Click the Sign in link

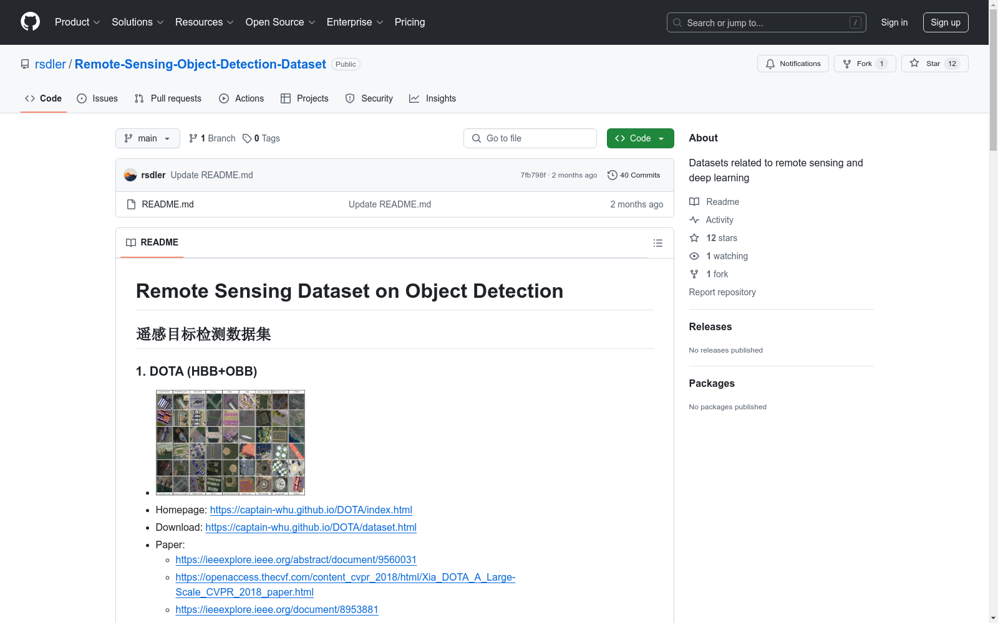[894, 22]
